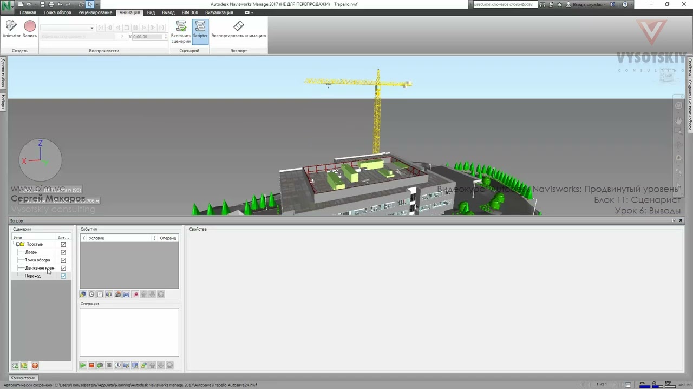
Task: Add Store Property action icon
Action: pyautogui.click(x=135, y=365)
